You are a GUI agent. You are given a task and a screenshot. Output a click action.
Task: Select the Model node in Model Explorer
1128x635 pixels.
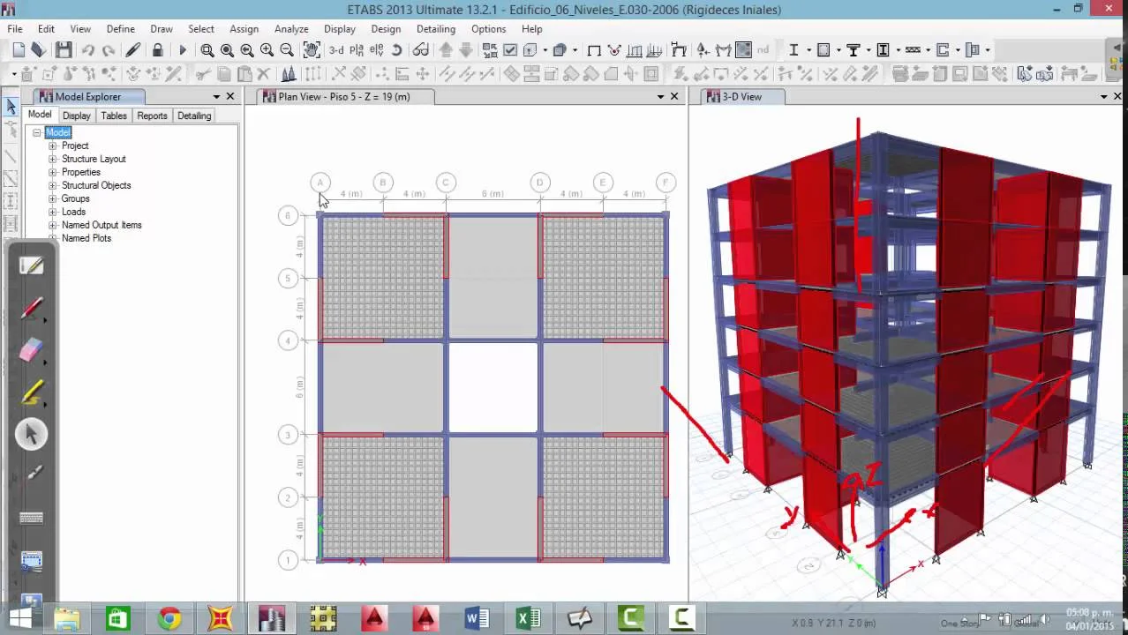(x=57, y=131)
